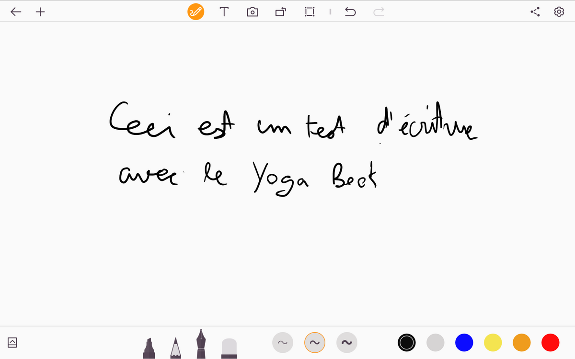Viewport: 575px width, 359px height.
Task: Redo the undone stroke
Action: 379,12
